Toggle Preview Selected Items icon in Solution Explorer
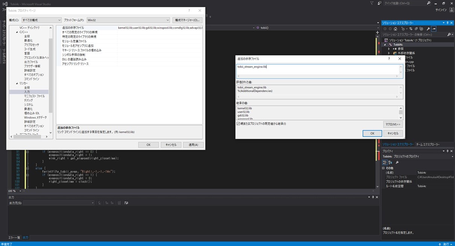The image size is (455, 246). tap(434, 29)
